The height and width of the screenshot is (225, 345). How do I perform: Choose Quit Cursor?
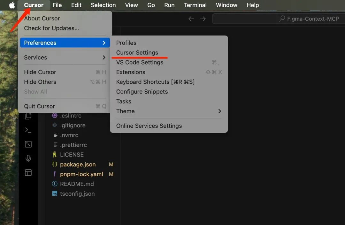coord(65,106)
